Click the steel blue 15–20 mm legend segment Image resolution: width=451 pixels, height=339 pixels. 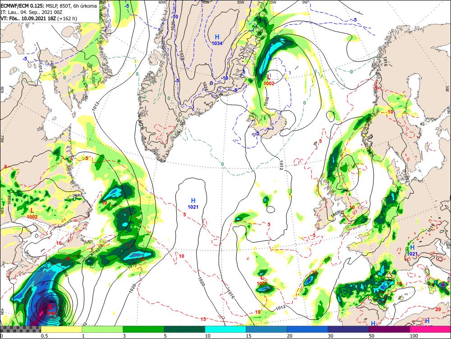[x=267, y=329]
